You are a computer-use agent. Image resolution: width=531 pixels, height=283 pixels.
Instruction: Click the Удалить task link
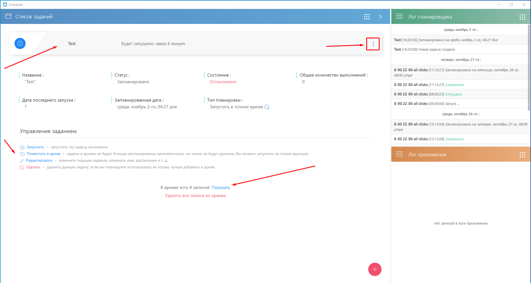tap(33, 167)
